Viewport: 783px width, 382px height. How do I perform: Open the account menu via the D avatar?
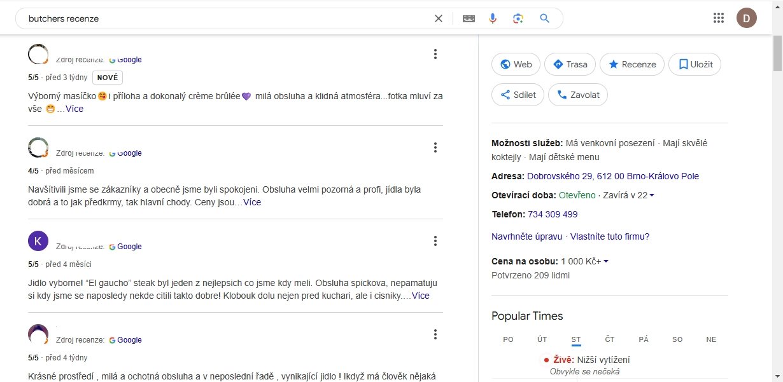(747, 18)
